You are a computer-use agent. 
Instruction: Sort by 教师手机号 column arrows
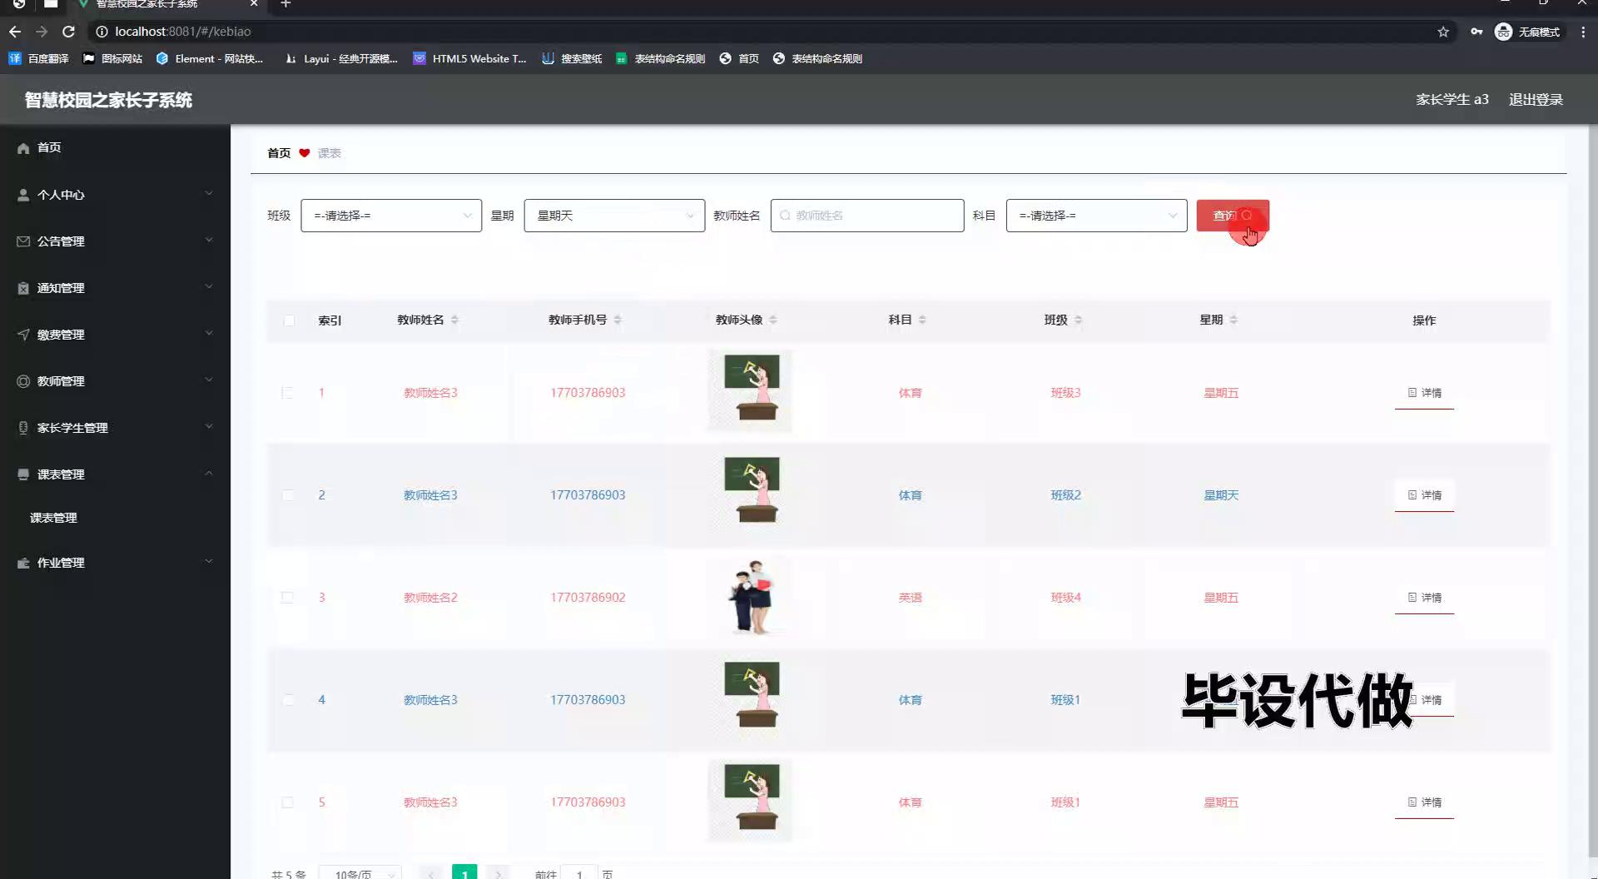618,320
